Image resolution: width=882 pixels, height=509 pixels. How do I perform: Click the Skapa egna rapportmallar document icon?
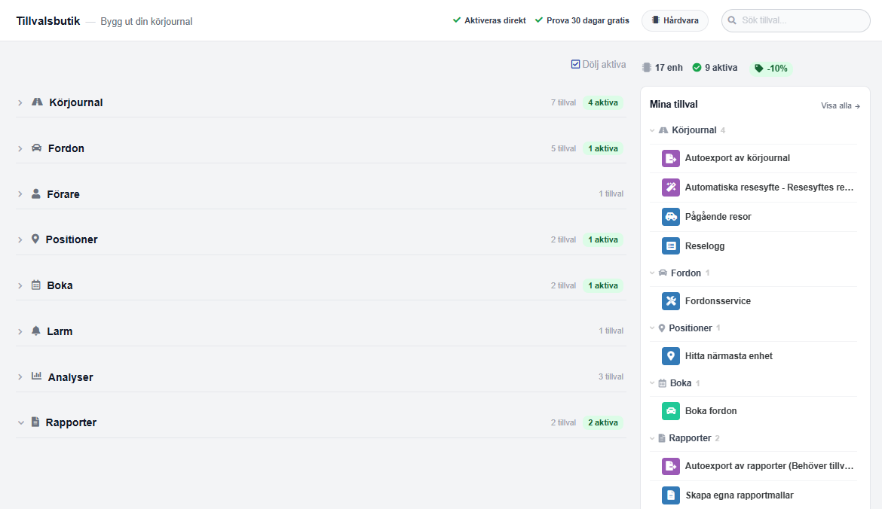tap(670, 495)
